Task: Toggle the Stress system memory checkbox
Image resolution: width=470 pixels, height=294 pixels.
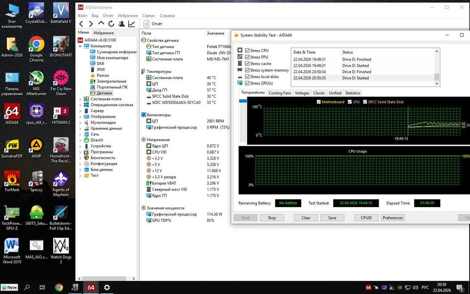Action: (x=247, y=70)
